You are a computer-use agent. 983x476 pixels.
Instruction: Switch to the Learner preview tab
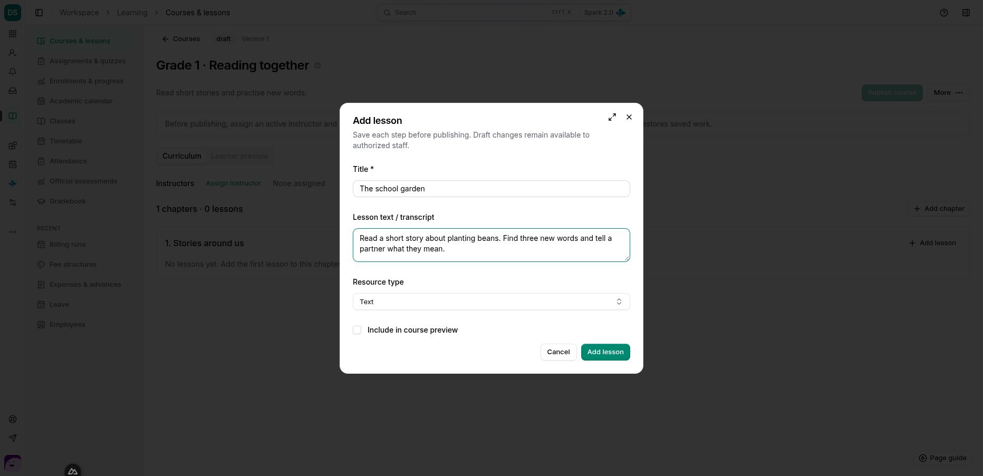click(239, 156)
